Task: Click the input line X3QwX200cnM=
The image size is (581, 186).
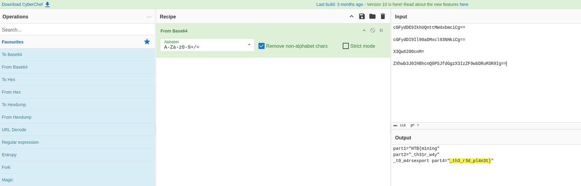Action: click(x=409, y=51)
